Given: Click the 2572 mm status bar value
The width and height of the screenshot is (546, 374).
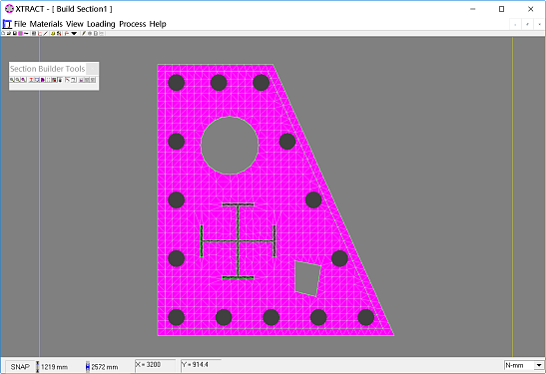Looking at the screenshot, I should click(x=105, y=367).
